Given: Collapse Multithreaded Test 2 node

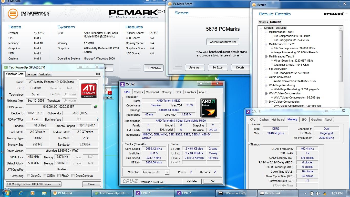Looking at the screenshot, I should (266, 44).
